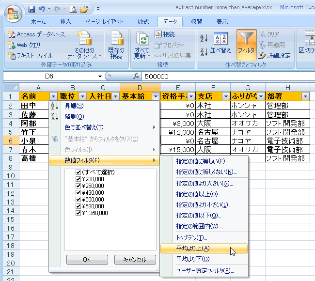
Task: Uncheck the ¥680,000 checkbox
Action: (78, 206)
